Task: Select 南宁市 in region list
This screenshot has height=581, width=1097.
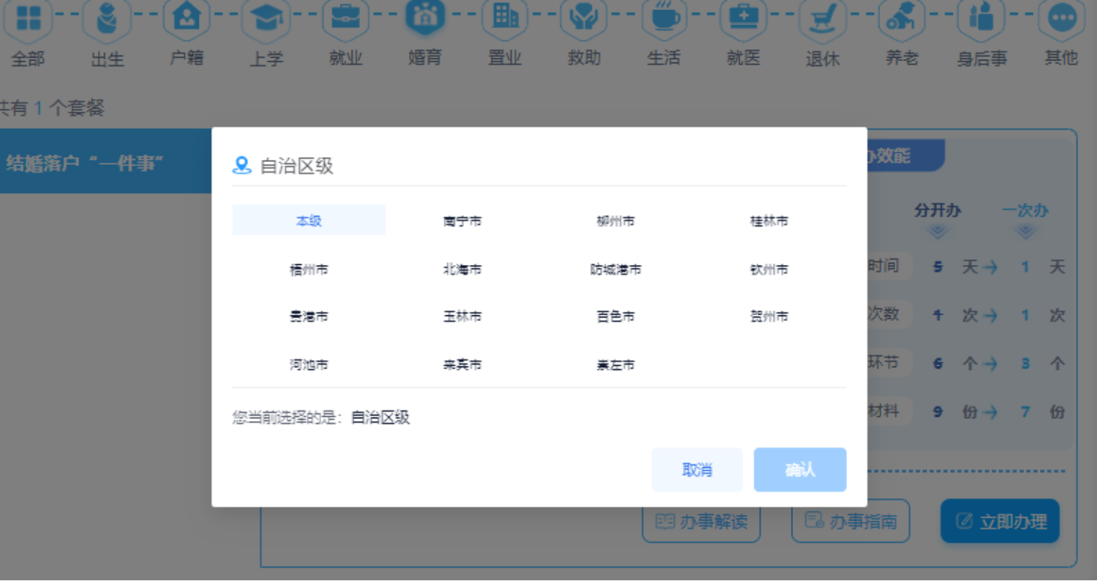Action: (462, 221)
